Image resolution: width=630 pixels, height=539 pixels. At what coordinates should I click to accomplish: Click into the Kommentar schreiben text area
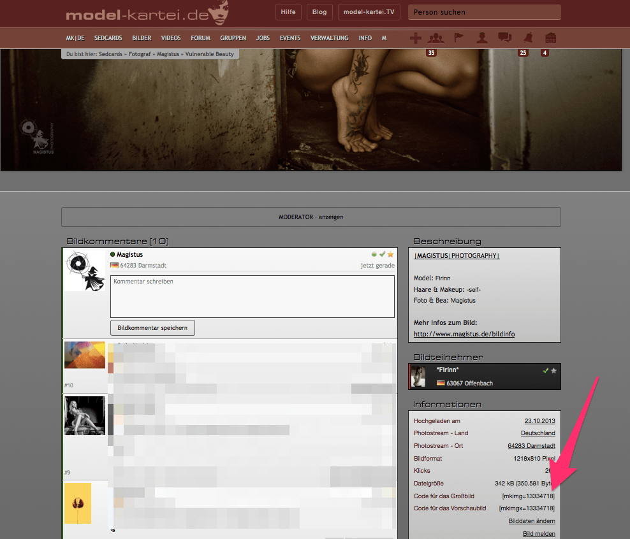pos(252,296)
